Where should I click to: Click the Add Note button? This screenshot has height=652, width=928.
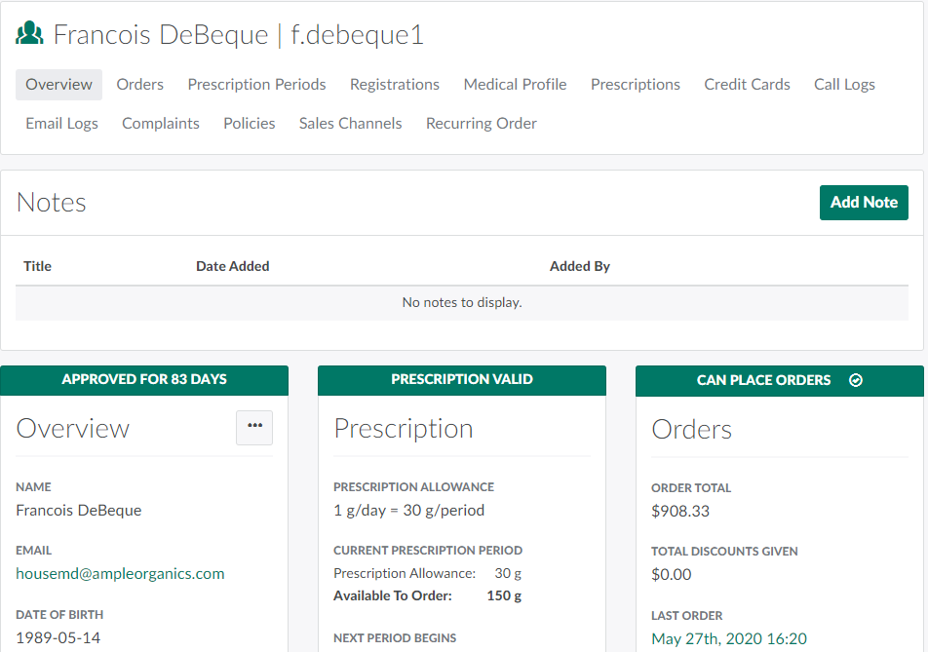coord(864,203)
